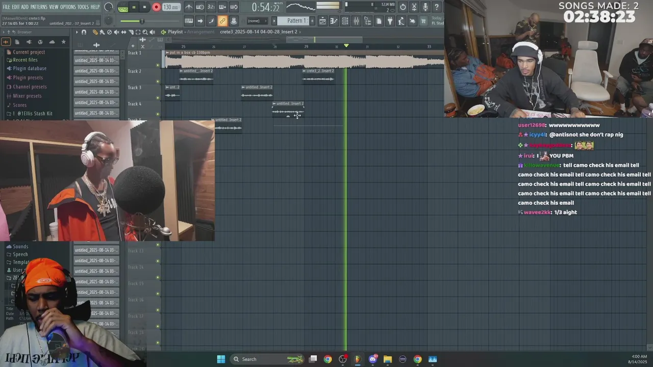Pause playback with the pause button
The height and width of the screenshot is (367, 653).
(134, 7)
